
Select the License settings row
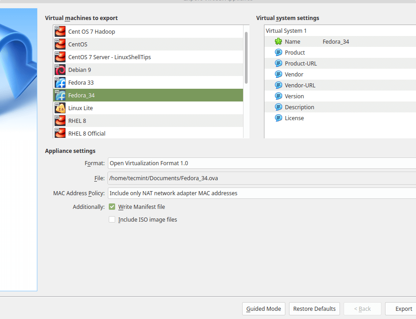340,118
